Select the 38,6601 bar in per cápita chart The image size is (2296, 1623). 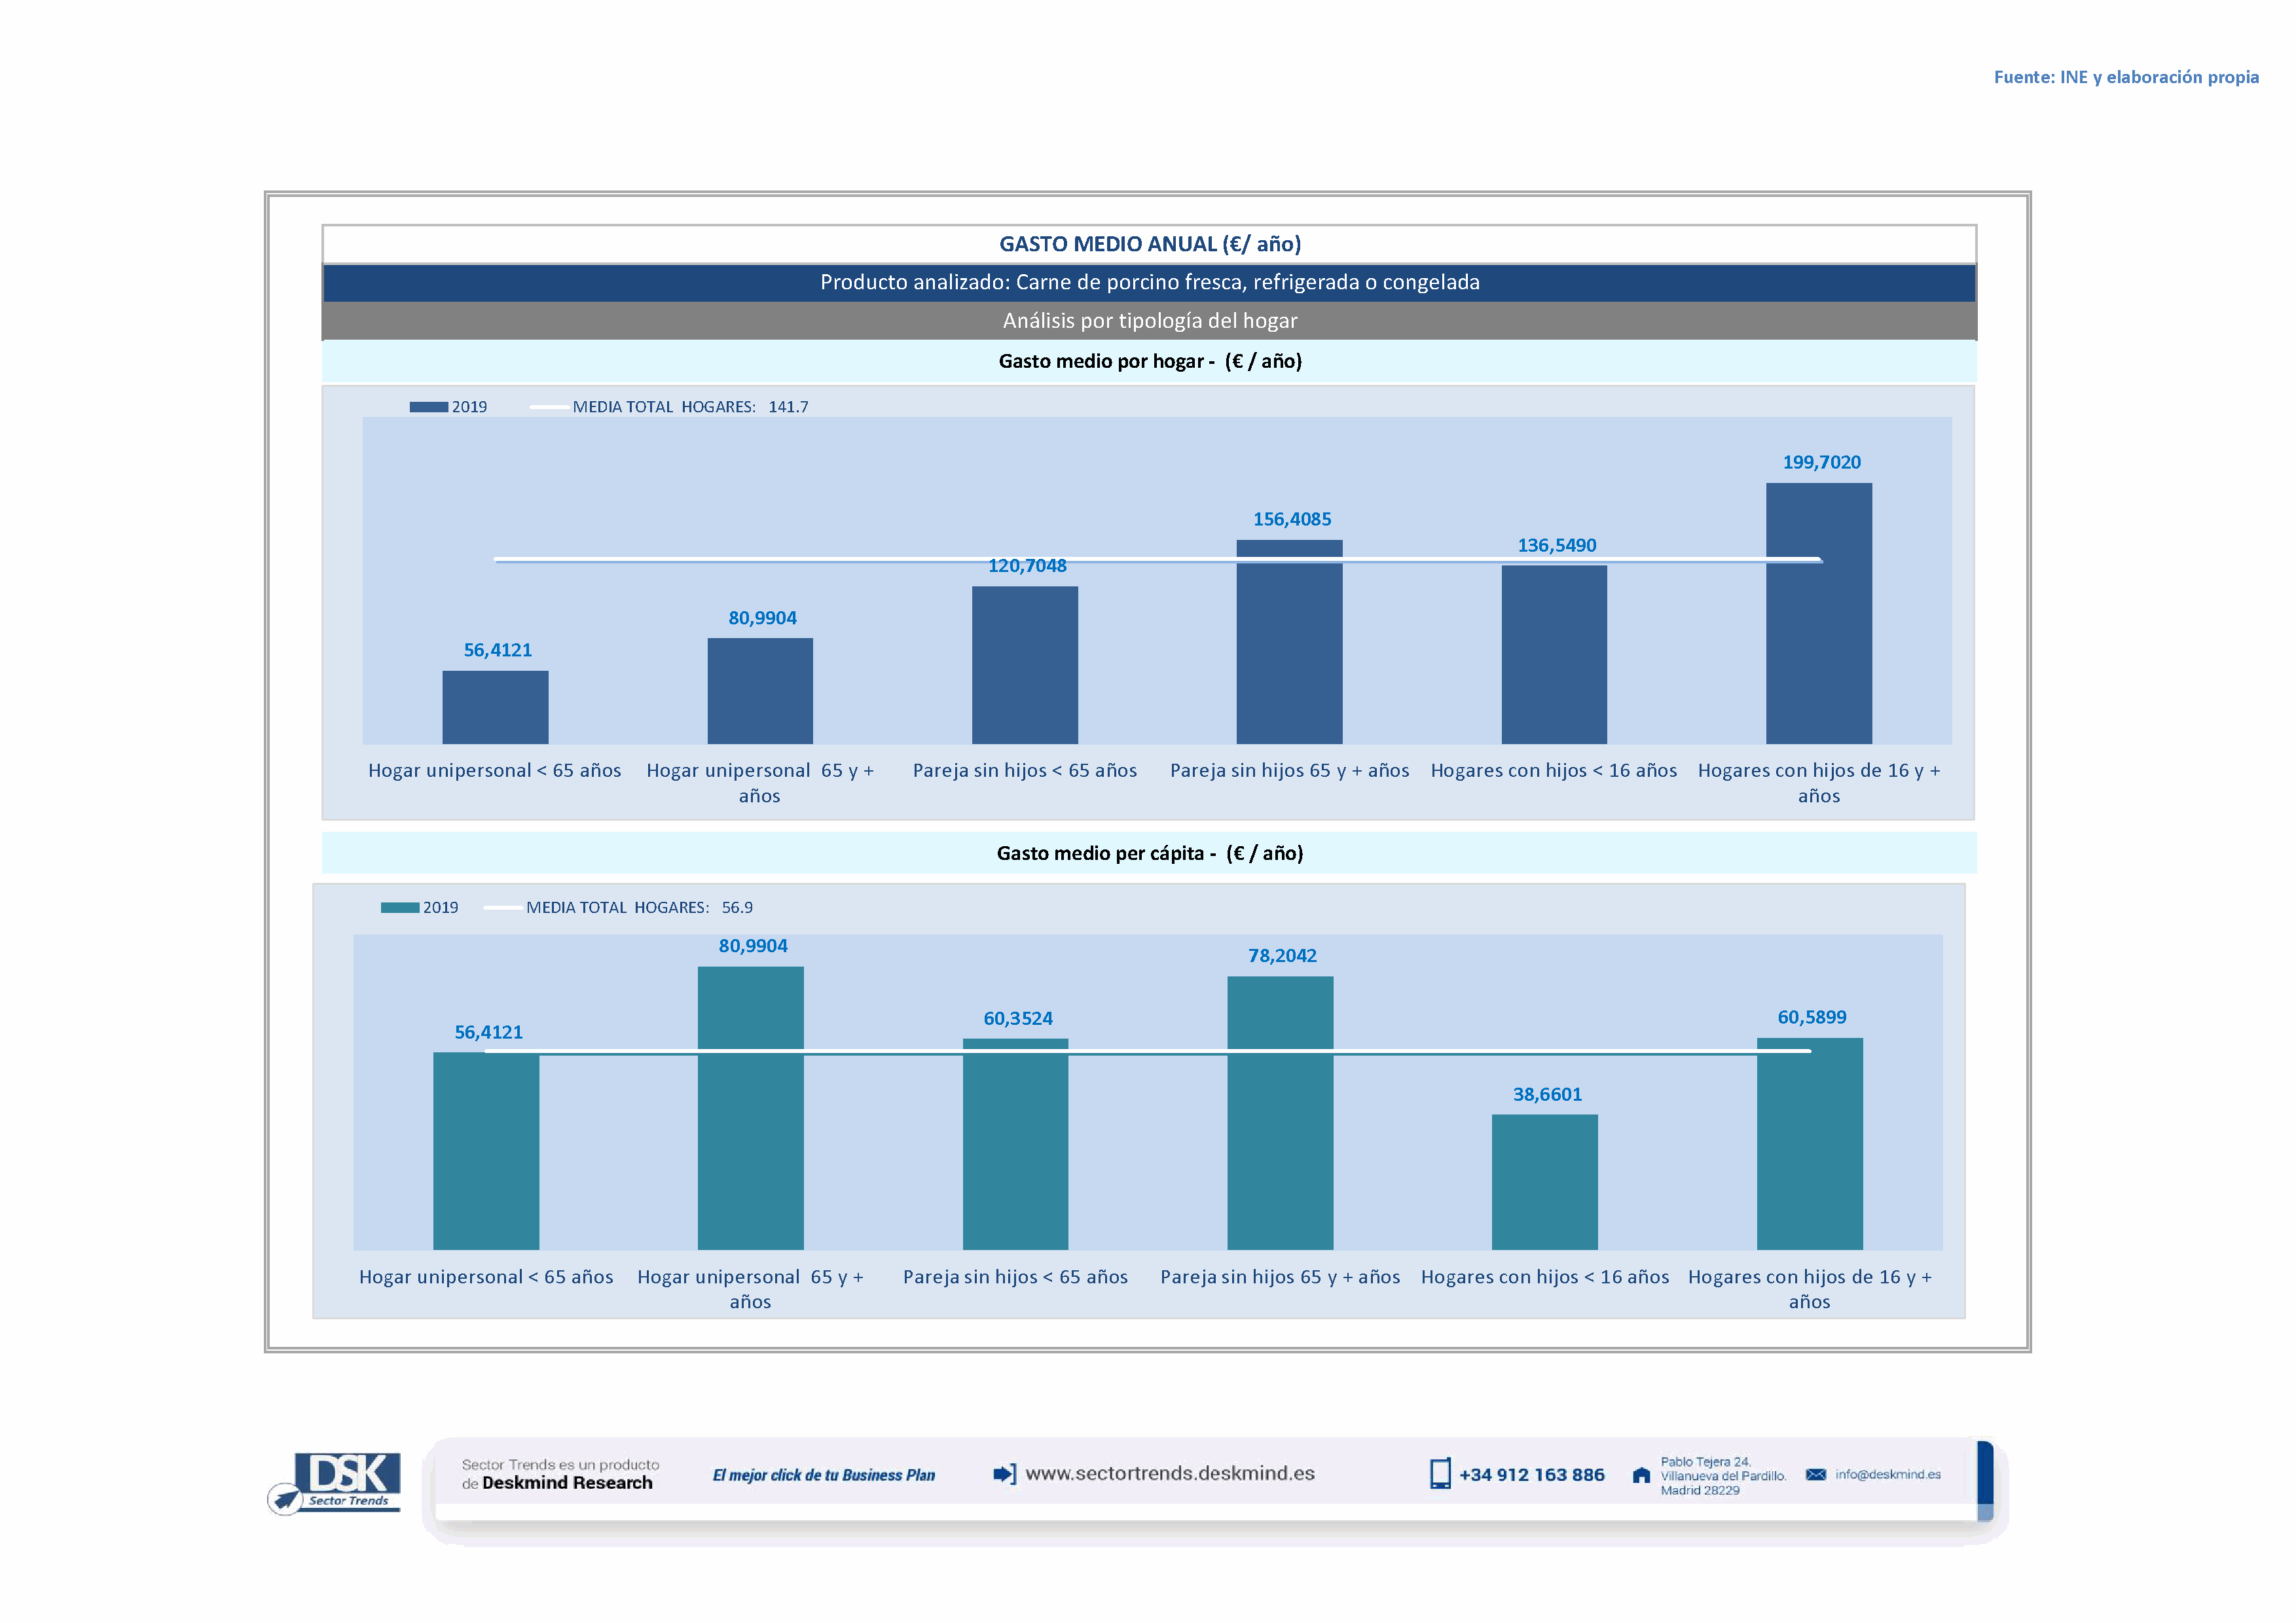[x=1544, y=1181]
